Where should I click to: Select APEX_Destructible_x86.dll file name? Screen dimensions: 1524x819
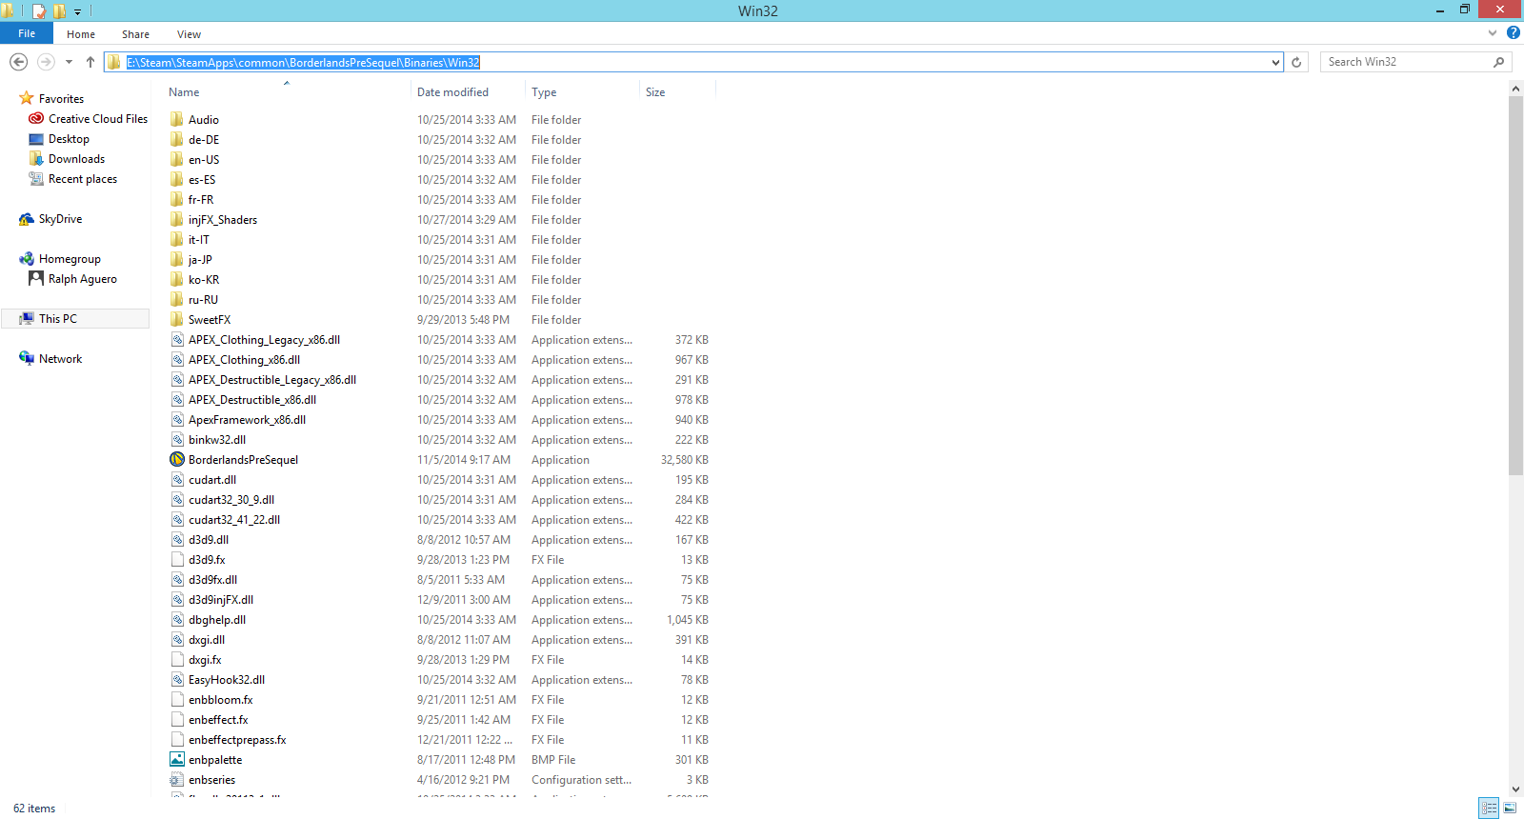click(x=252, y=400)
